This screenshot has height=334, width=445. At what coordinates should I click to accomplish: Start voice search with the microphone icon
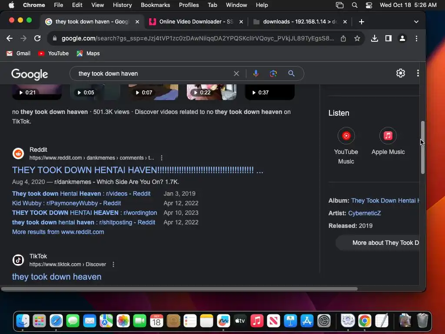tap(256, 73)
